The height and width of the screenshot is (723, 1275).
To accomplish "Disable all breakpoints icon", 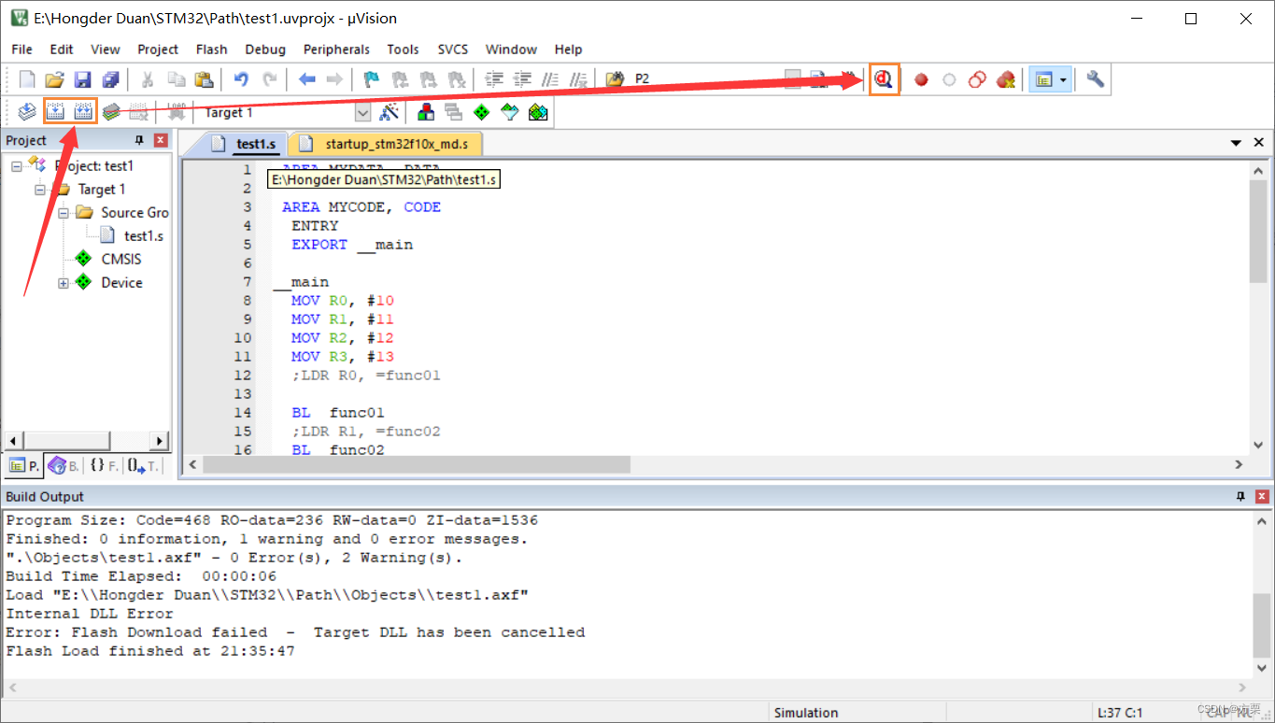I will coord(977,79).
